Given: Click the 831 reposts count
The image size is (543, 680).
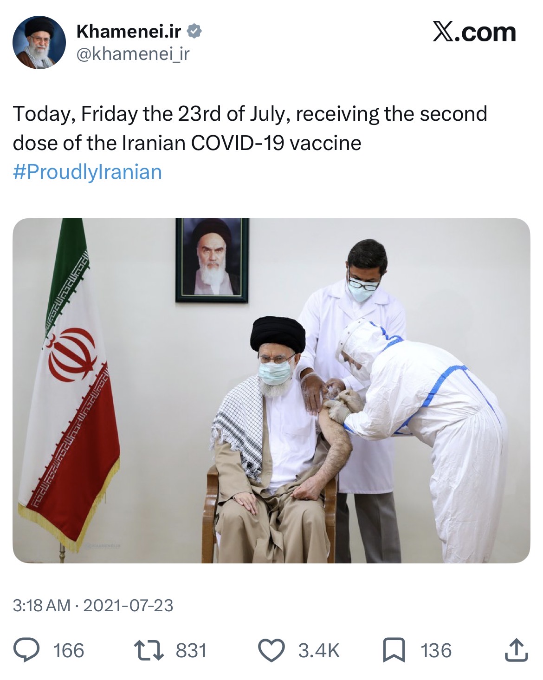Looking at the screenshot, I should coord(191,650).
